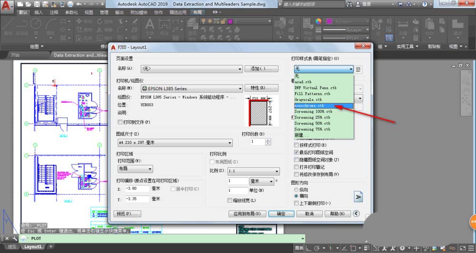
Task: Click the plot style table editor icon
Action: [358, 69]
